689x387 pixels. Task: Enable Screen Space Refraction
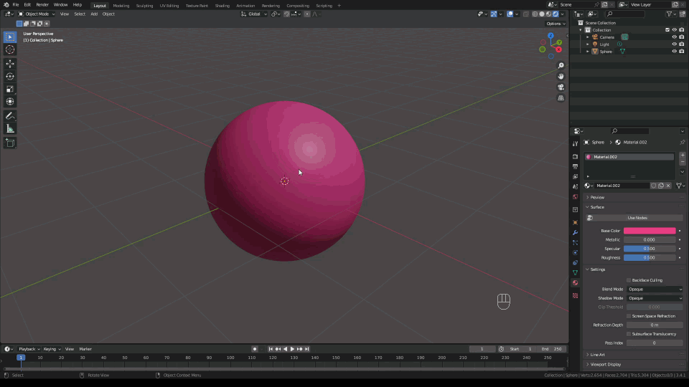point(629,316)
